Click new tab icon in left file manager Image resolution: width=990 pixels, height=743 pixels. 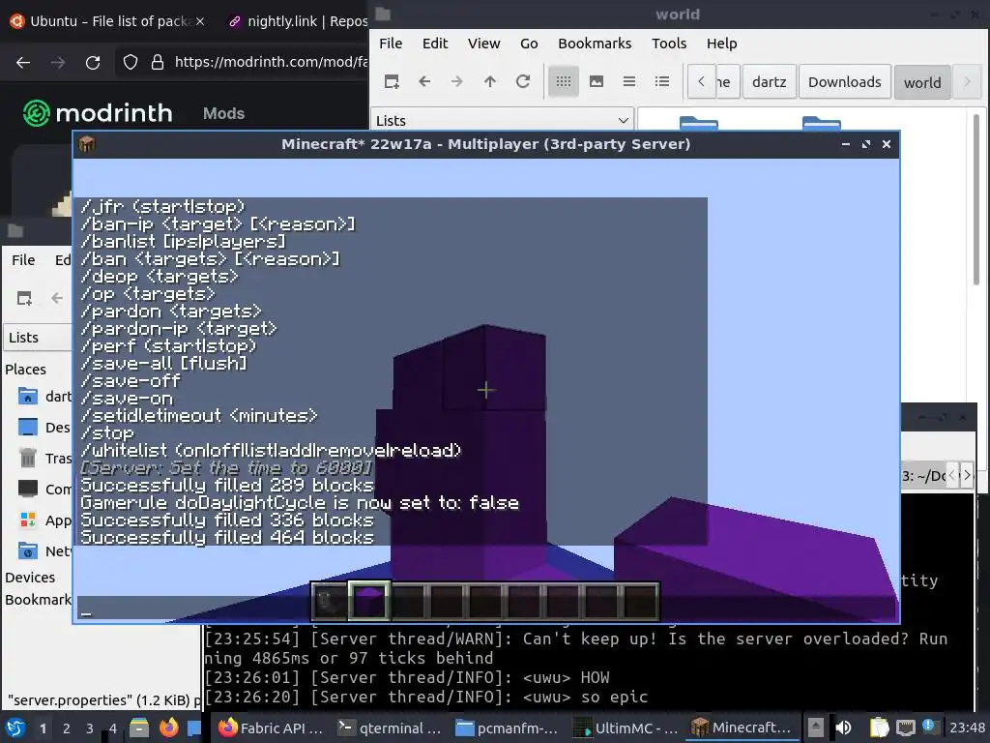(x=24, y=298)
